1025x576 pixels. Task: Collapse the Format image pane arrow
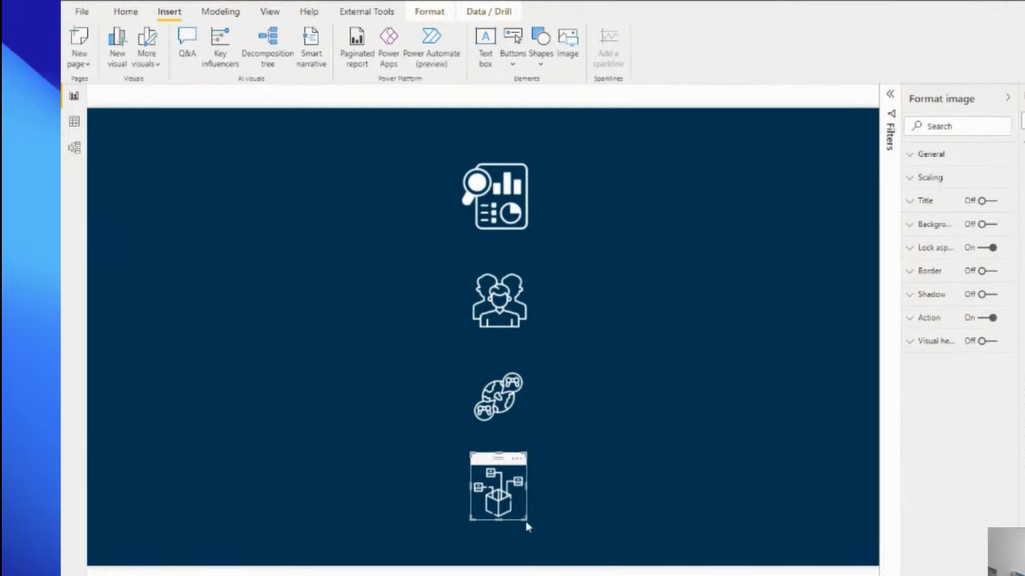pyautogui.click(x=1007, y=98)
